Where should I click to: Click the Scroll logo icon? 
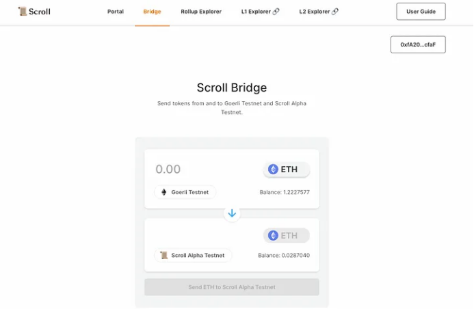[x=22, y=12]
